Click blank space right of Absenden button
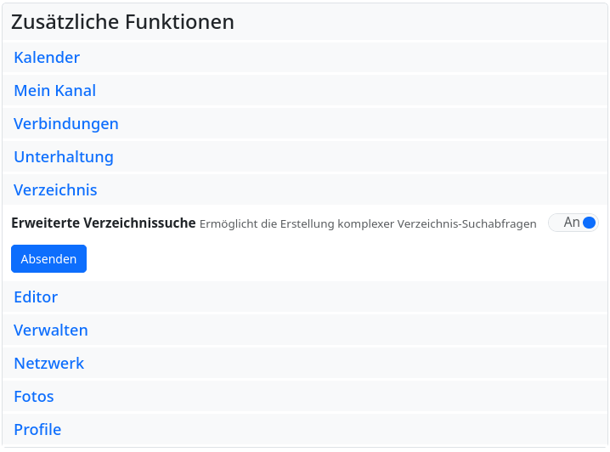Screen dimensions: 610x452 (340, 259)
